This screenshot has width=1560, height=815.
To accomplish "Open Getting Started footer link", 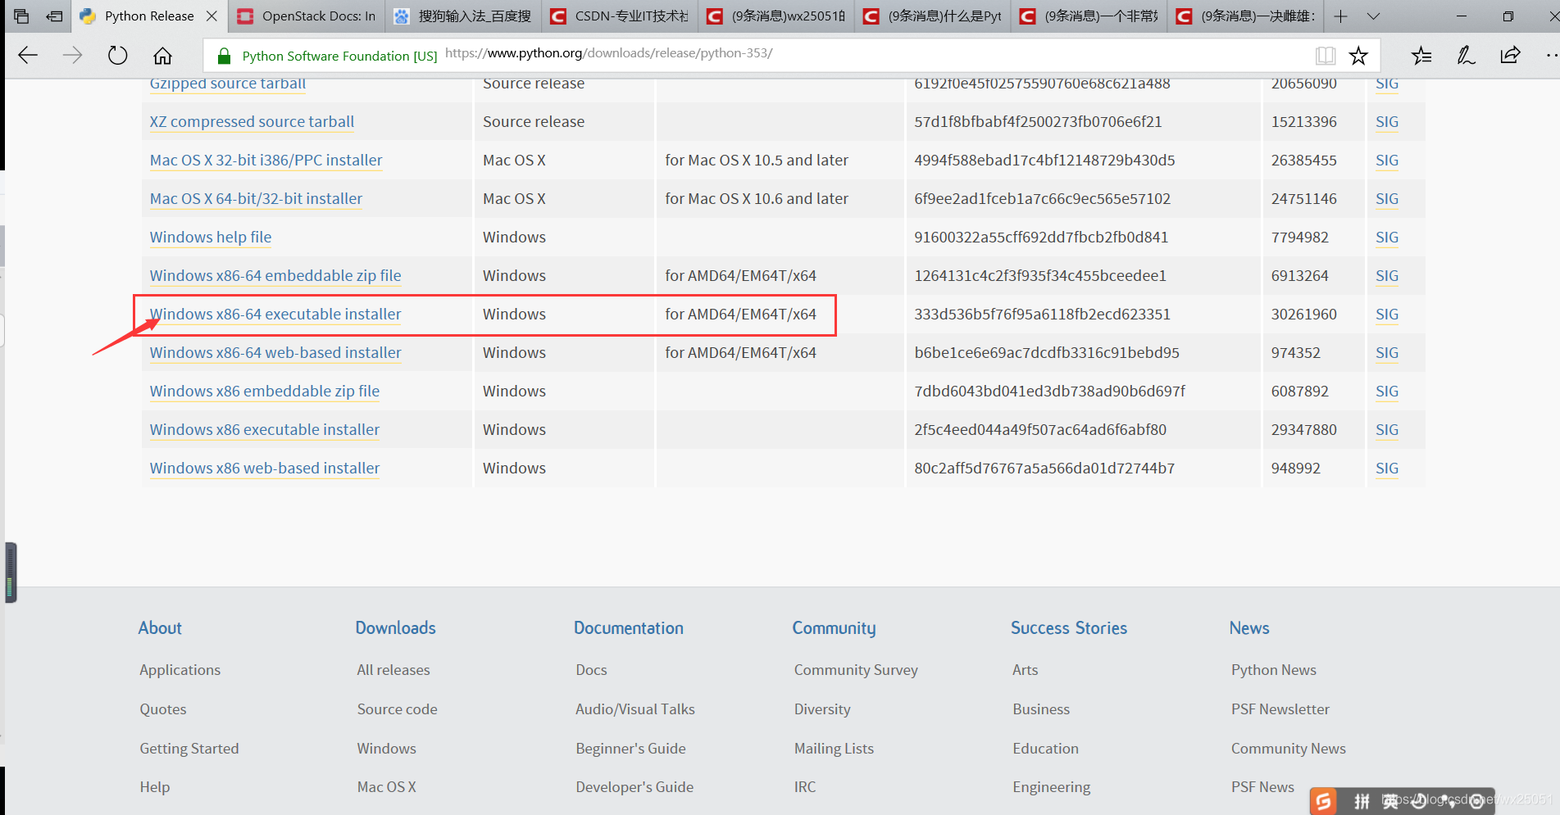I will coord(189,749).
